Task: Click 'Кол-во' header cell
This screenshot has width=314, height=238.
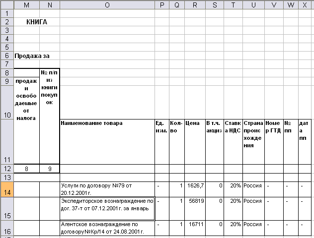Action: (x=177, y=142)
